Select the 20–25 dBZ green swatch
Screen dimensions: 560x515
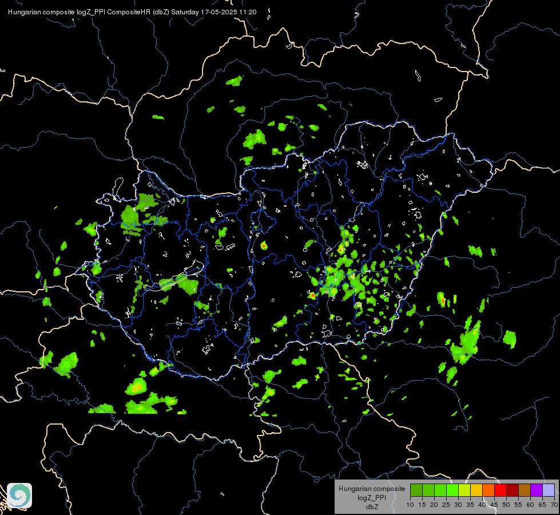point(440,490)
